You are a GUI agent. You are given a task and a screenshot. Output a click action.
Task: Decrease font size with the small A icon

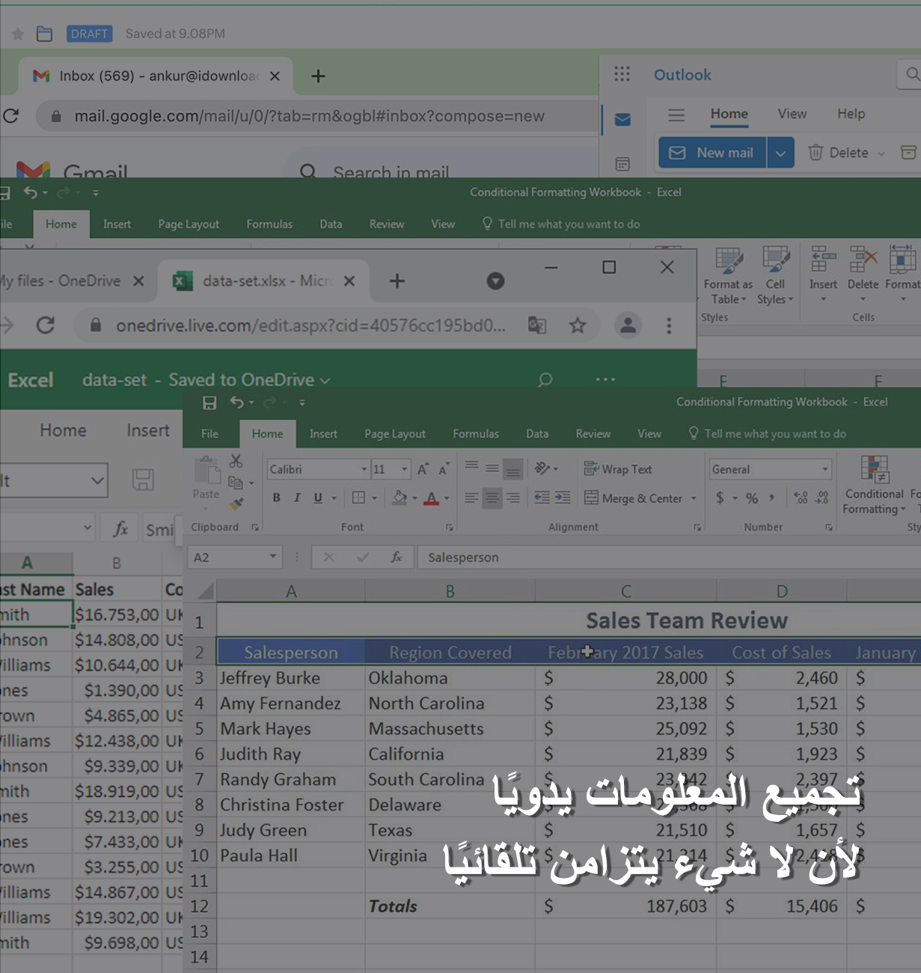[444, 469]
